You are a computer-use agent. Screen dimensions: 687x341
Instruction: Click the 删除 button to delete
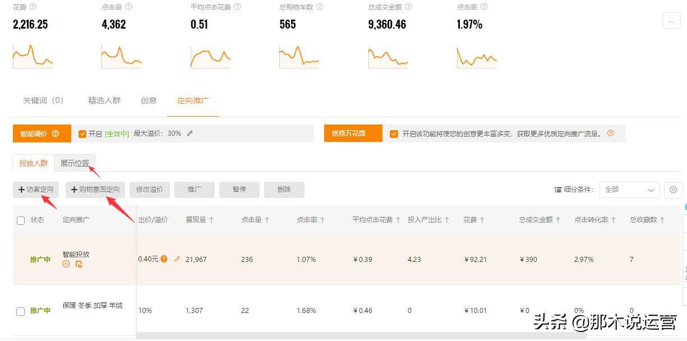pos(284,190)
